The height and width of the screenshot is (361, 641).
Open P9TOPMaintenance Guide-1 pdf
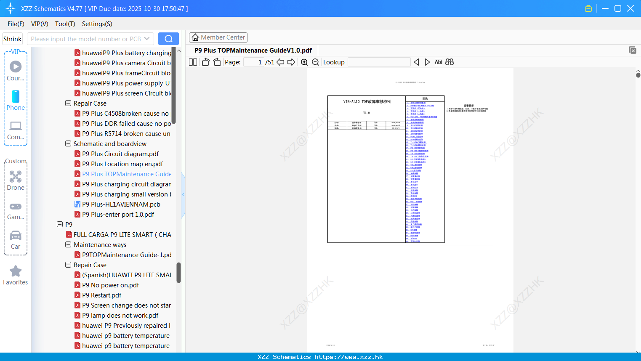122,255
